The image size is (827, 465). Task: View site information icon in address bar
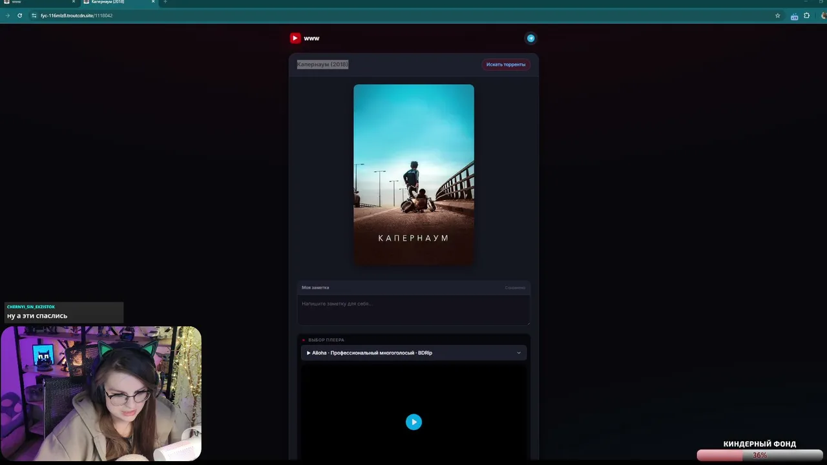click(33, 15)
